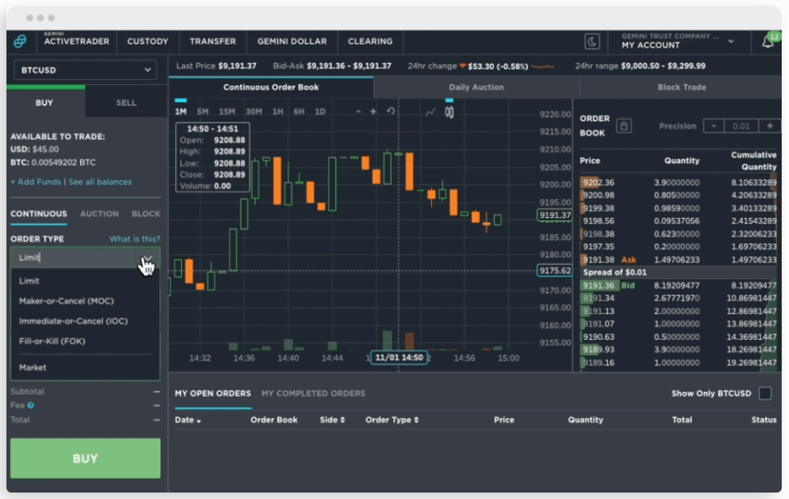789x499 pixels.
Task: Click the Gemini logo icon
Action: click(20, 41)
